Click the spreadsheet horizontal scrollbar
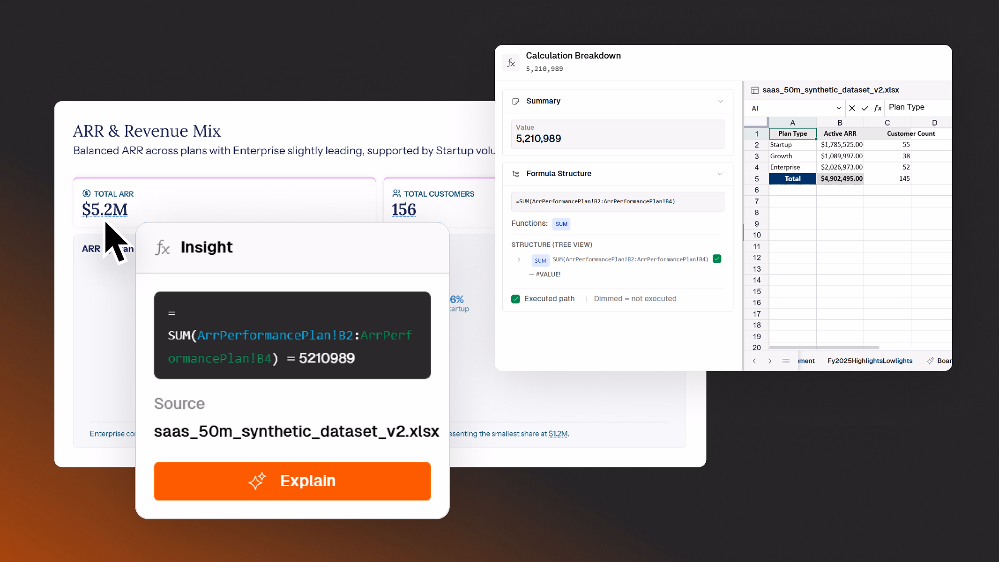999x562 pixels. click(824, 348)
